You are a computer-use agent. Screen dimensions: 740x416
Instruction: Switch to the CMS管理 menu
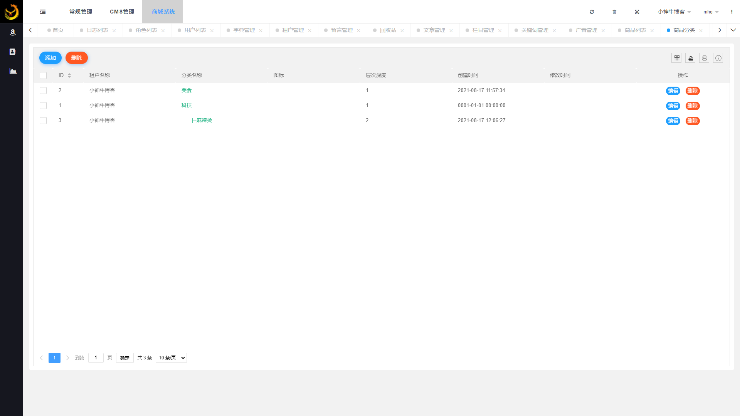pos(122,12)
